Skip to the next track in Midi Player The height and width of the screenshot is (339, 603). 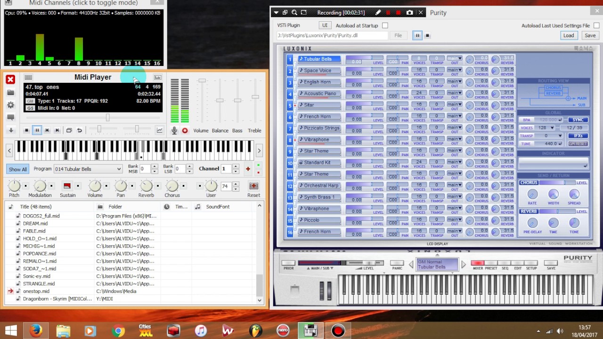(57, 130)
